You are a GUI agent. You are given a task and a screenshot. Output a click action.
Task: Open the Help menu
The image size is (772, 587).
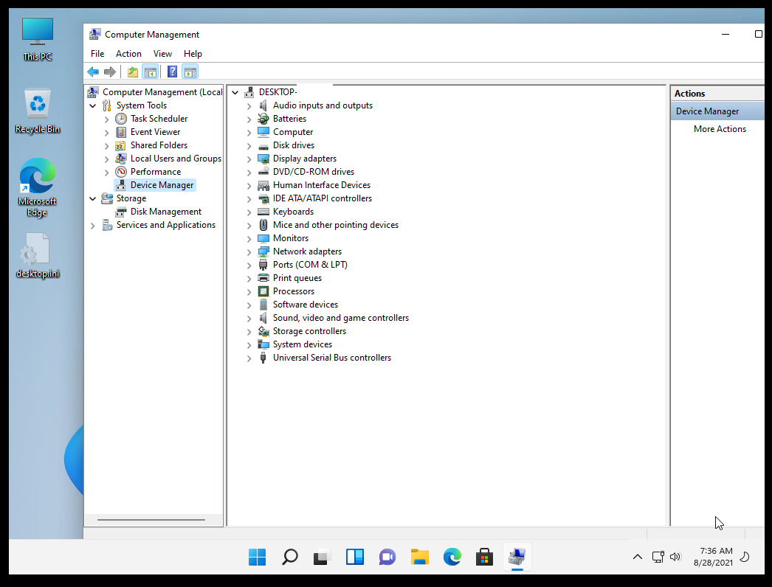(x=193, y=54)
